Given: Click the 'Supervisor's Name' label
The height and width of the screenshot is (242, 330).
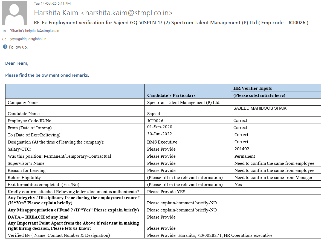Looking at the screenshot, I should coord(26,163).
